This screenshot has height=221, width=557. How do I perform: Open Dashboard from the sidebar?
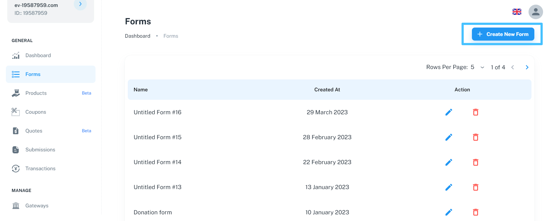(51, 55)
